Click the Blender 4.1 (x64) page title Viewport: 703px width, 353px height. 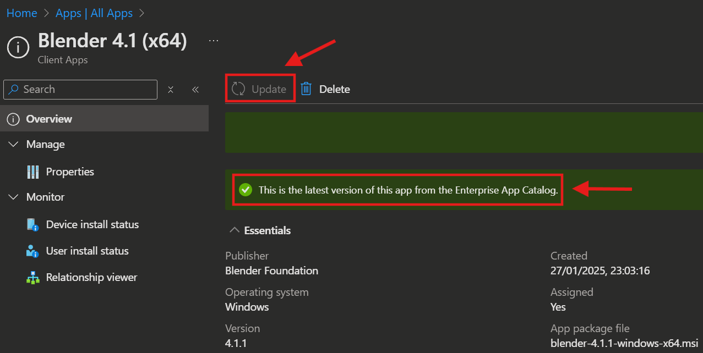112,41
